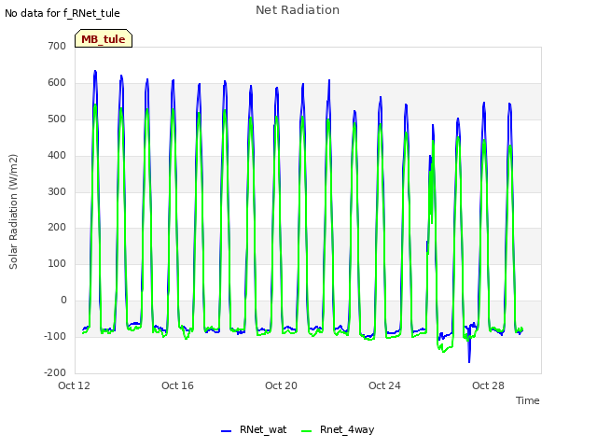Viewport: 597px width, 448px height.
Task: Toggle the Rnet_4way legend entry
Action: pos(338,429)
